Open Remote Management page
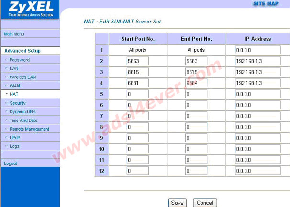 tap(29, 129)
